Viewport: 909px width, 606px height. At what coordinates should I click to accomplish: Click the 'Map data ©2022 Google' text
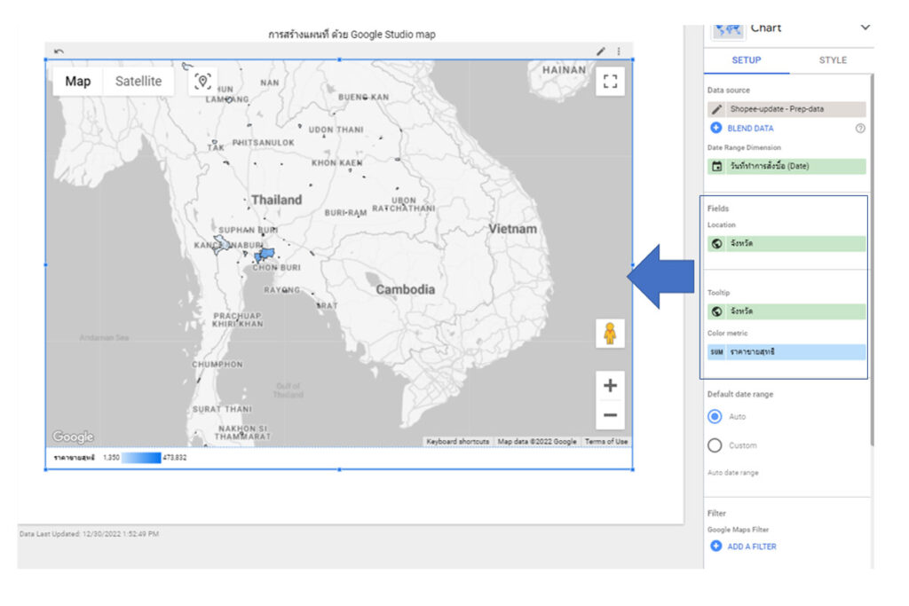(x=537, y=442)
